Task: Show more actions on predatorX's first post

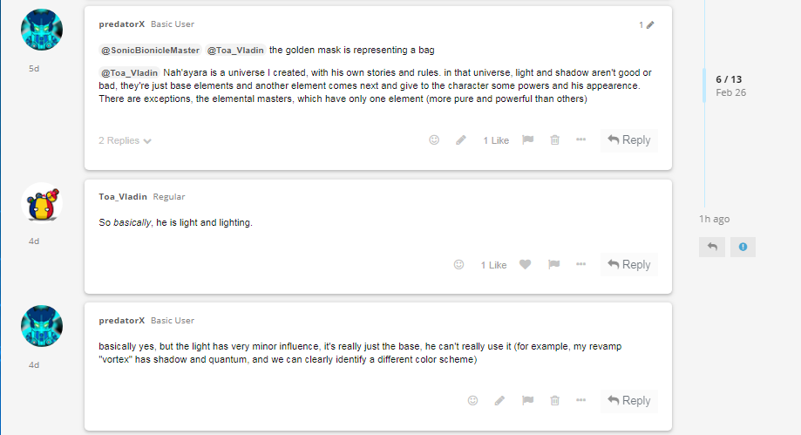Action: coord(580,140)
